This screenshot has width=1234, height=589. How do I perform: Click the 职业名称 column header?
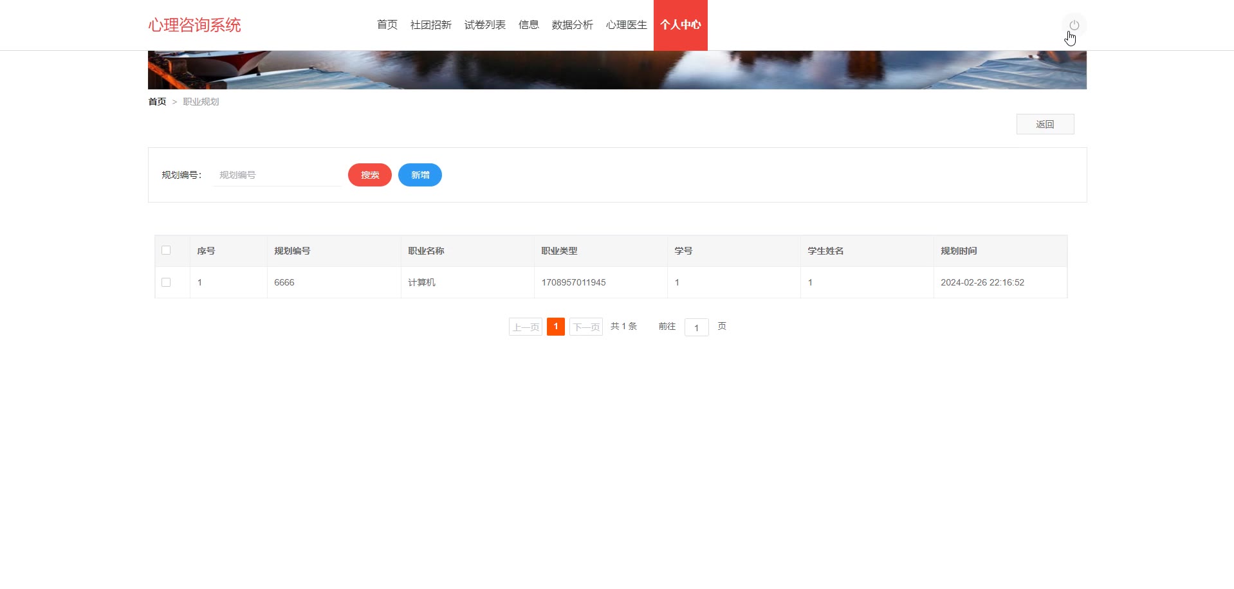[468, 251]
